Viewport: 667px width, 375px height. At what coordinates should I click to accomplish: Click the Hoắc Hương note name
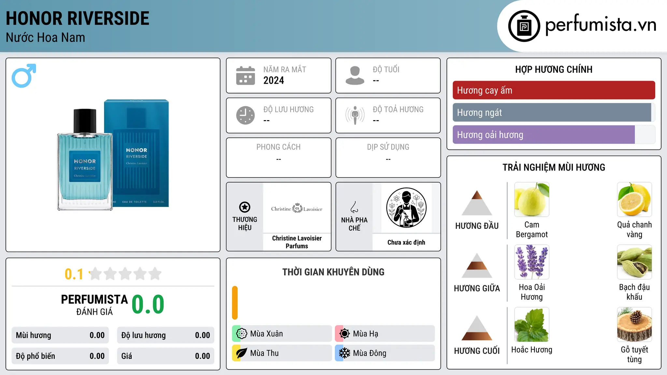pyautogui.click(x=532, y=350)
